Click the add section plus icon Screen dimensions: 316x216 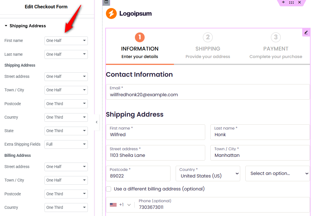point(283,2)
